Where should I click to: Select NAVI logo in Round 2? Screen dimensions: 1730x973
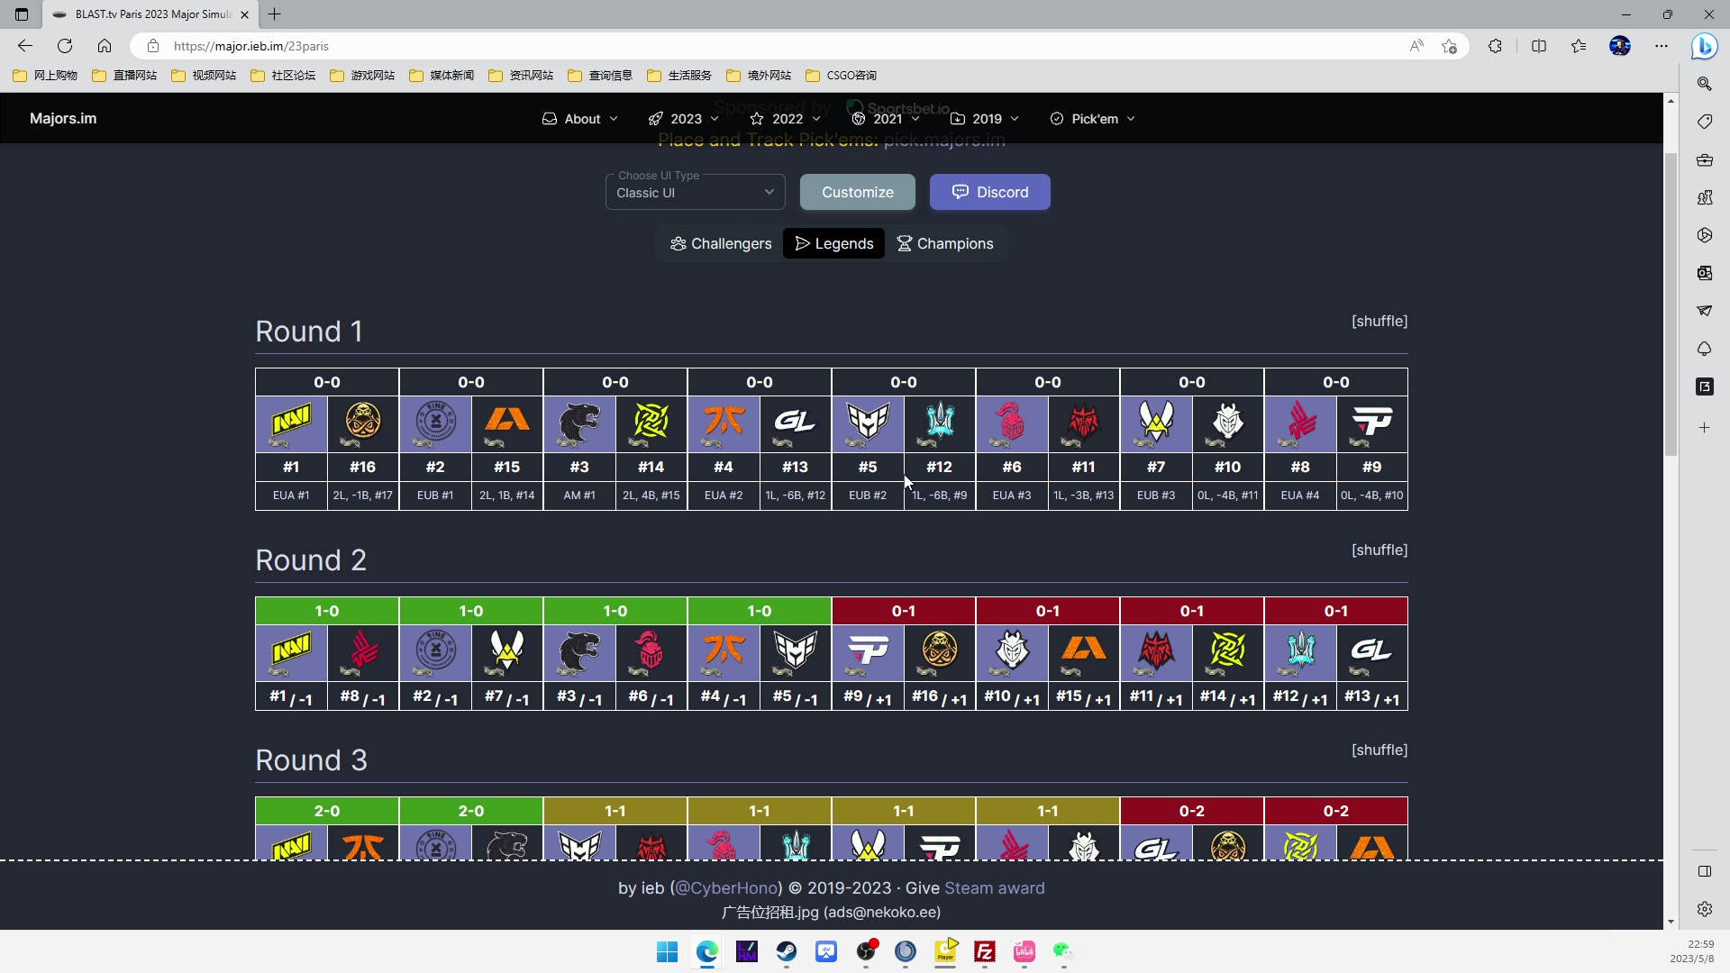(x=291, y=652)
